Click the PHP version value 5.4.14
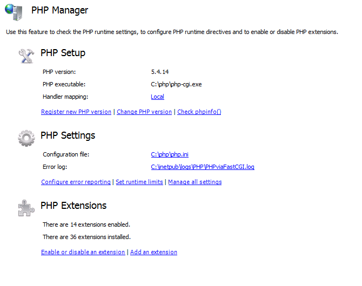 click(x=160, y=72)
